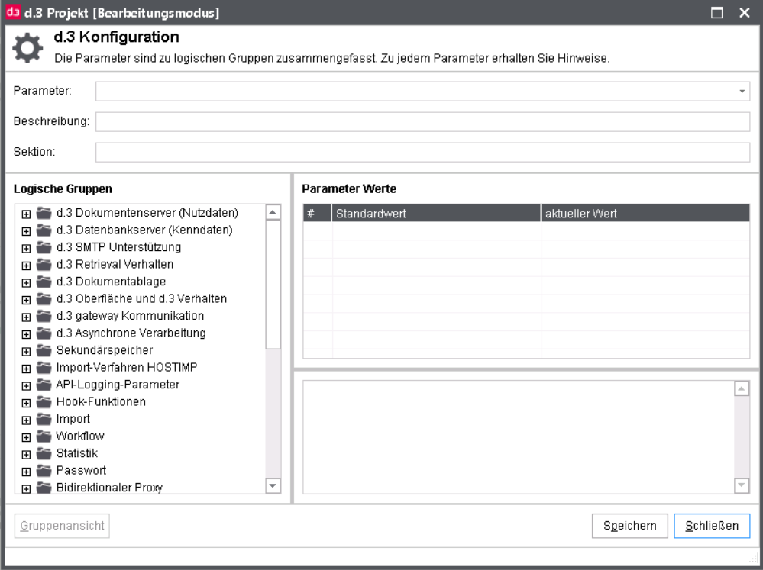Expand the API-Logging-Parameter plus box
This screenshot has height=570, width=763.
pyautogui.click(x=26, y=385)
